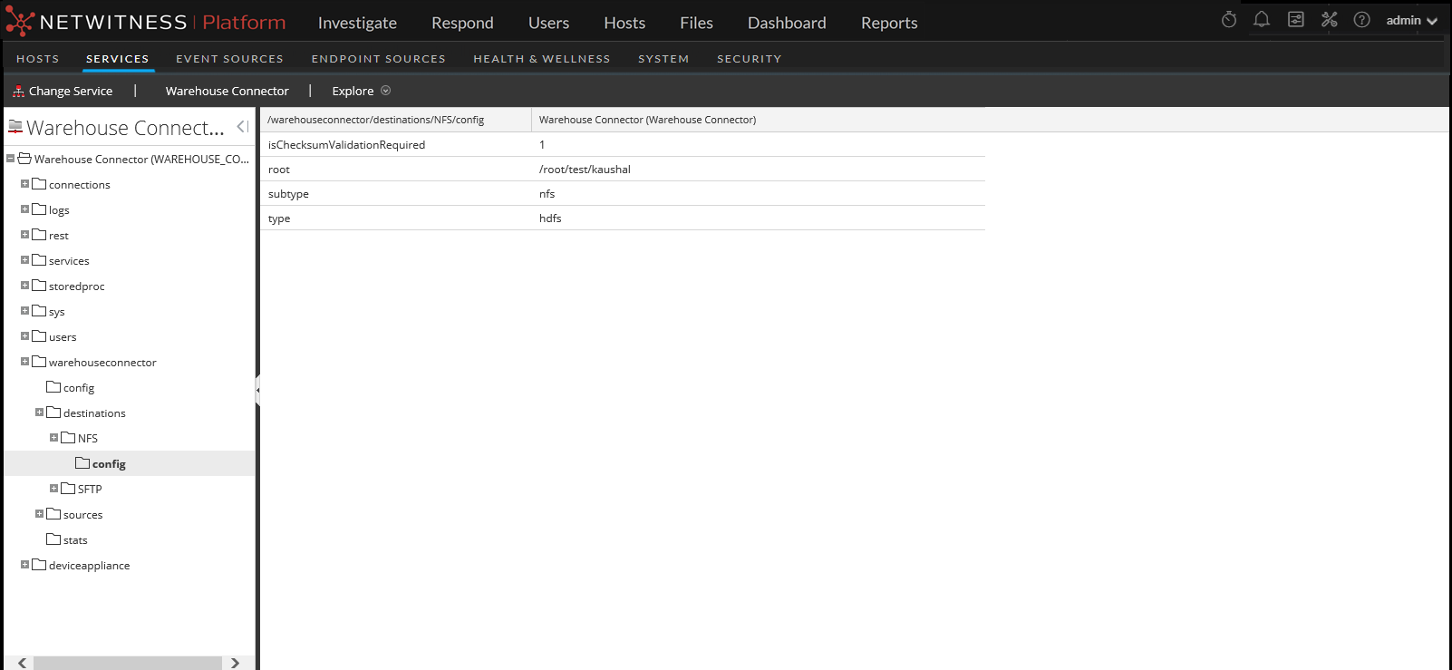The image size is (1452, 670).
Task: Switch to the HOSTS admin tab
Action: click(38, 59)
